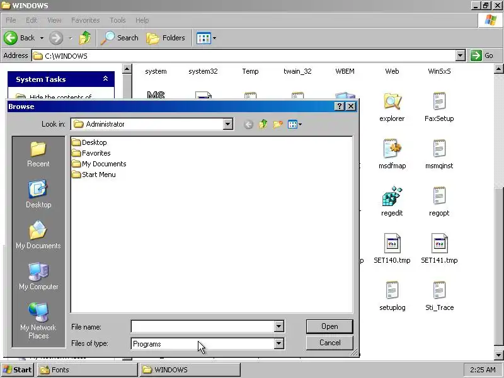Image resolution: width=504 pixels, height=378 pixels.
Task: Click the File name text field
Action: tap(202, 326)
